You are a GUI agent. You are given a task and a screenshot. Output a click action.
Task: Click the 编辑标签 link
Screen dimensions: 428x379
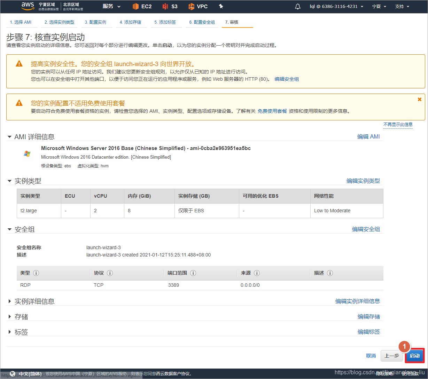(x=369, y=332)
